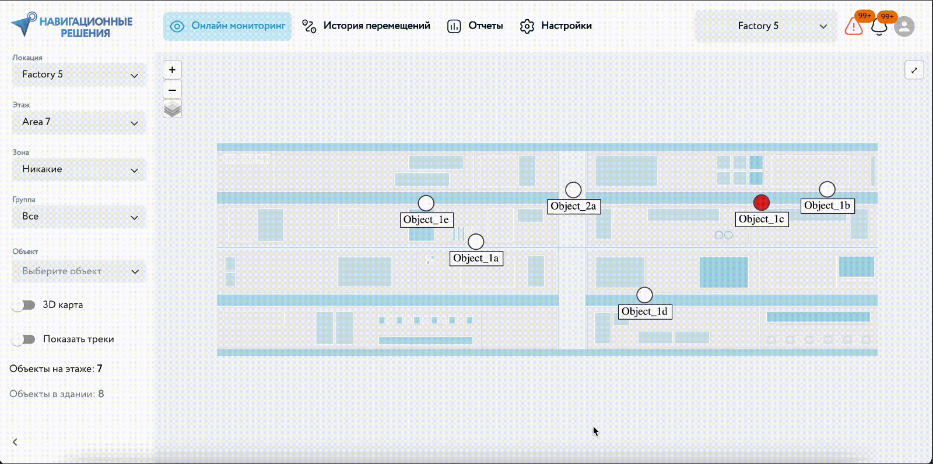The width and height of the screenshot is (933, 464).
Task: Open the map layers control
Action: [x=172, y=109]
